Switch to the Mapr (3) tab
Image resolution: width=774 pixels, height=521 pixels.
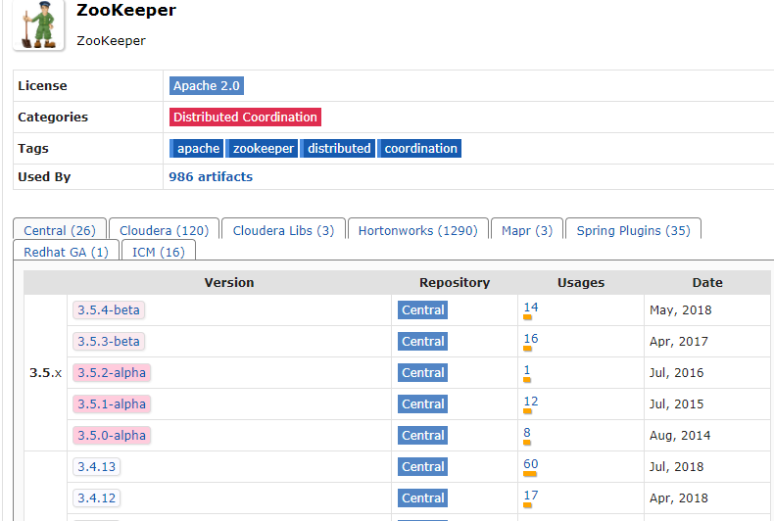[x=527, y=230]
